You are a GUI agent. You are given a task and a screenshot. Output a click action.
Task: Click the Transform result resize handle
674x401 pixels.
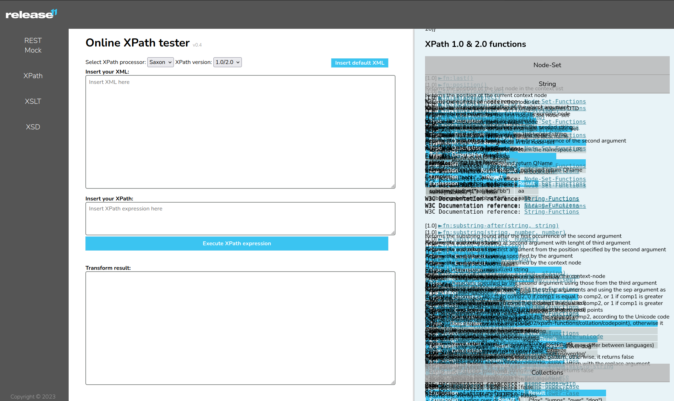(x=393, y=382)
